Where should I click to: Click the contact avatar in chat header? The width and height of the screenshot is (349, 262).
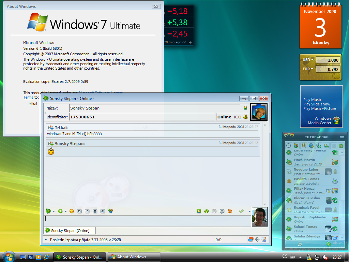[x=259, y=112]
